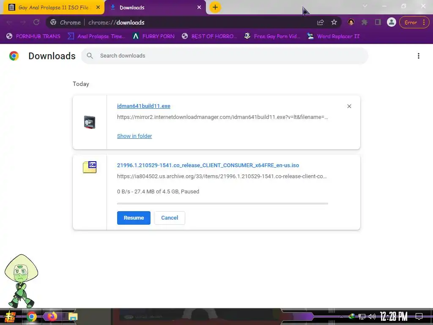Viewport: 433px width, 325px height.
Task: Click the paused download status text
Action: 158,192
